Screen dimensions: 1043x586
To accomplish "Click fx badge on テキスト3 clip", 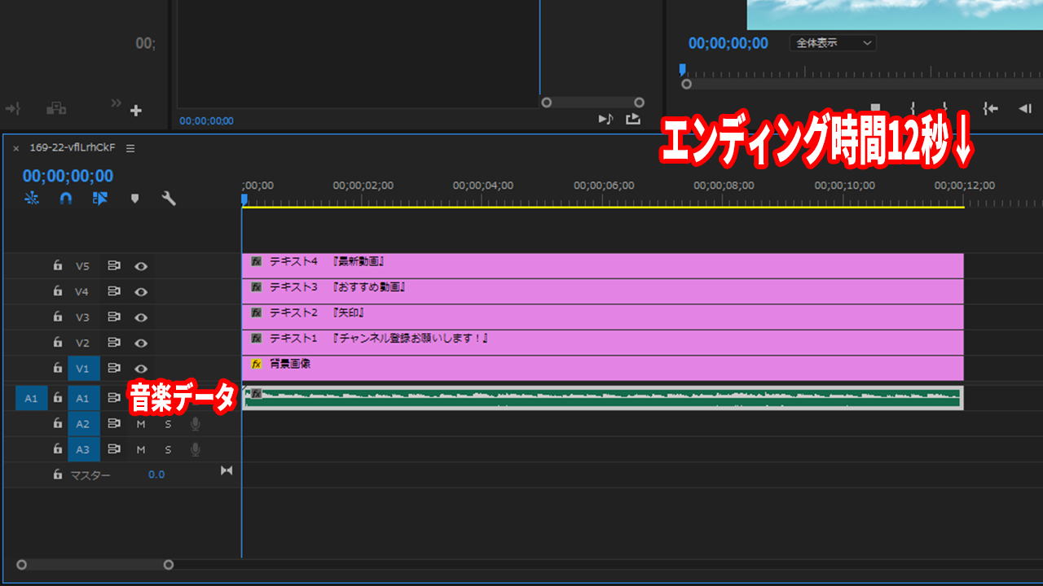I will click(257, 287).
